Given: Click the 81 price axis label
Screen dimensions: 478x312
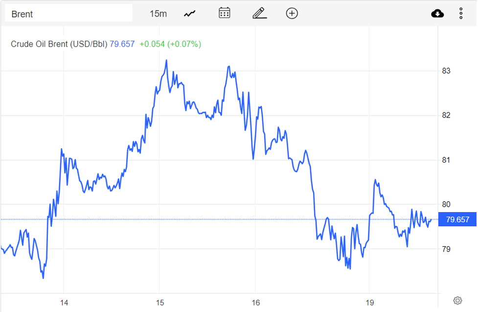Looking at the screenshot, I should coord(446,160).
